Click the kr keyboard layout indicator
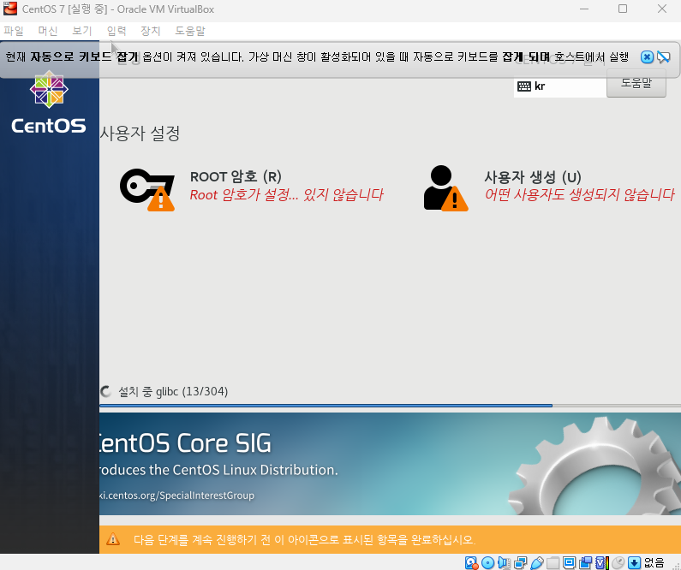 [x=560, y=86]
